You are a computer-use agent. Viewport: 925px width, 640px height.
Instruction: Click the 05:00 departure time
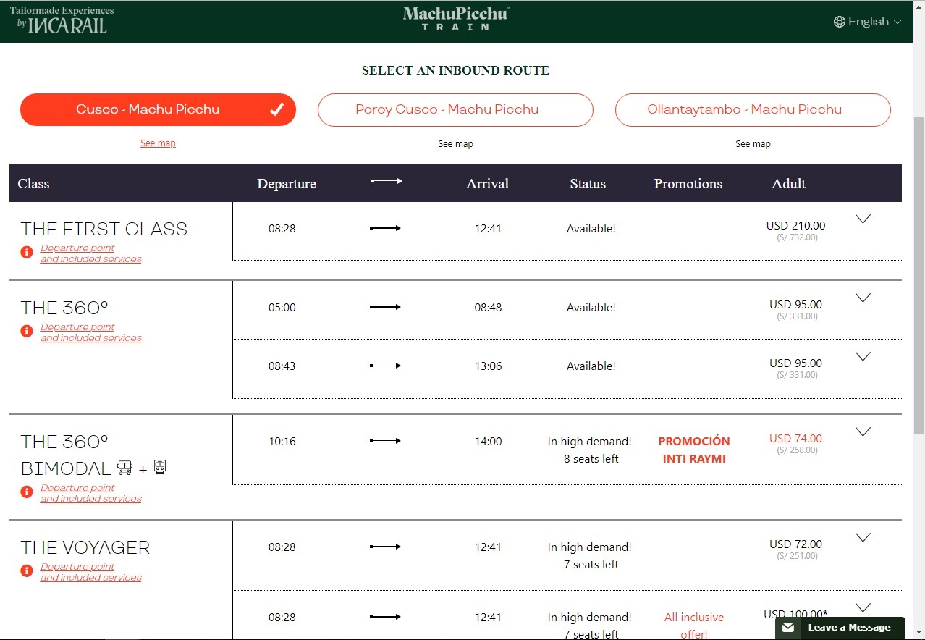tap(282, 308)
